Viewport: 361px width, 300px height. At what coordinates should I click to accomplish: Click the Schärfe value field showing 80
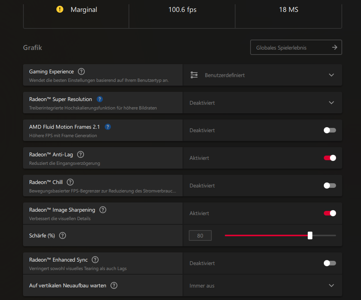(200, 235)
